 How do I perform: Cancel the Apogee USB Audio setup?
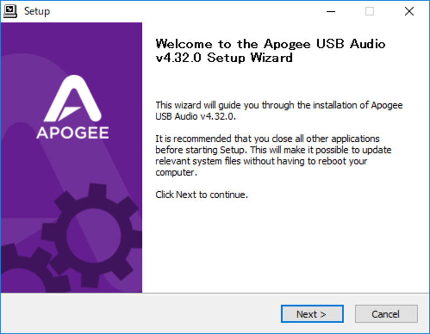(386, 314)
